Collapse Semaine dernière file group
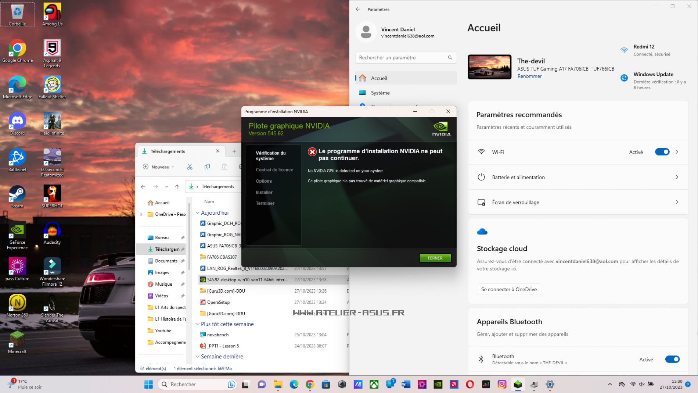The width and height of the screenshot is (698, 393). (198, 357)
